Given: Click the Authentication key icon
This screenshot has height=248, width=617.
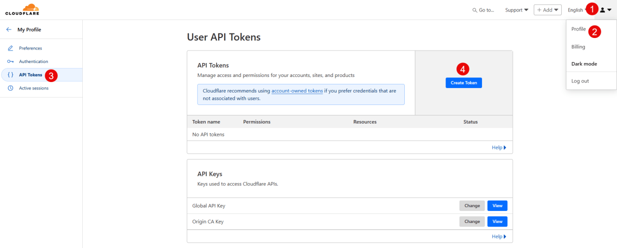Looking at the screenshot, I should click(x=11, y=61).
